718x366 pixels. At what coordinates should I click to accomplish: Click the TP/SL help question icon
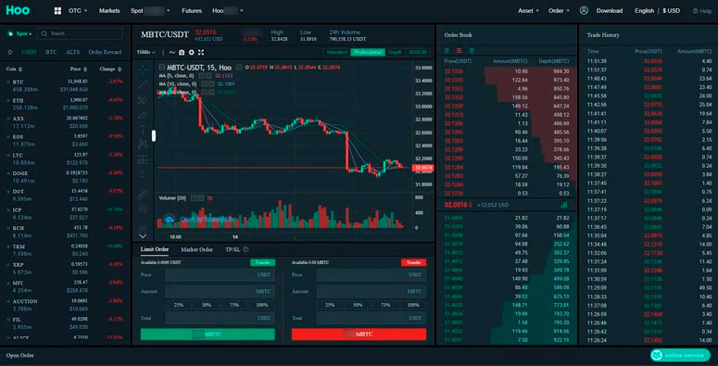pyautogui.click(x=246, y=249)
